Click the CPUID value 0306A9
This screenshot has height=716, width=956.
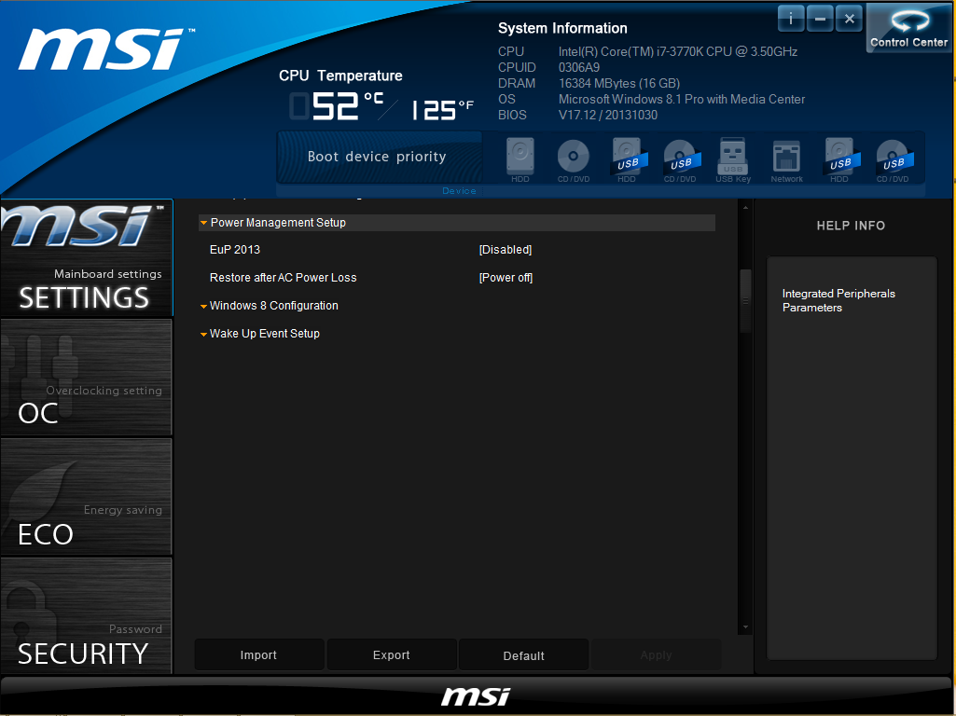coord(578,67)
